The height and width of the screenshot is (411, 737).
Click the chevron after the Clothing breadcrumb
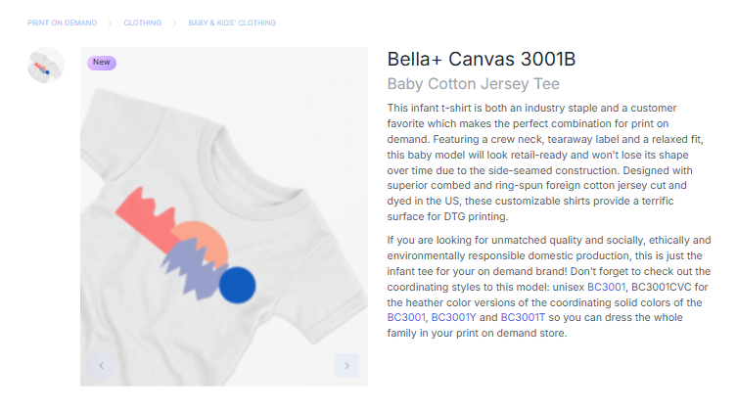point(174,23)
